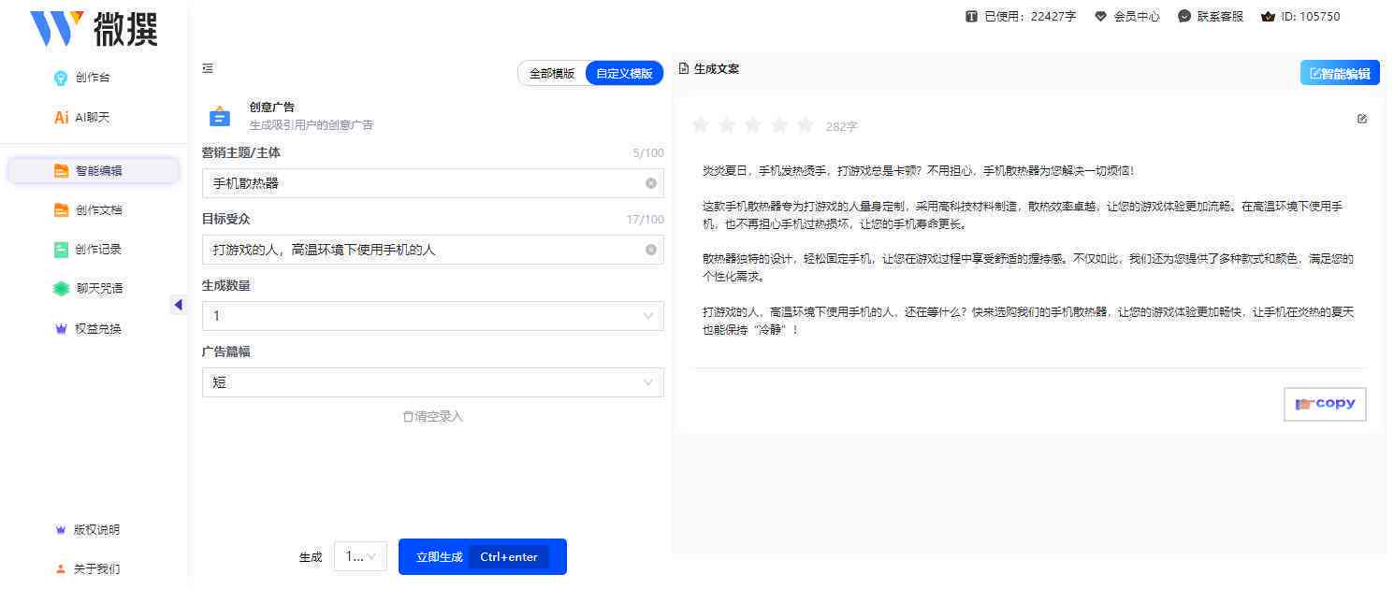The height and width of the screenshot is (589, 1394).
Task: Open the 生成数量 dropdown
Action: click(432, 316)
